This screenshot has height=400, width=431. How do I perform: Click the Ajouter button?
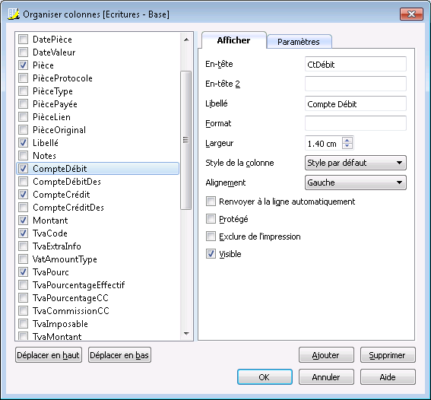click(x=326, y=355)
